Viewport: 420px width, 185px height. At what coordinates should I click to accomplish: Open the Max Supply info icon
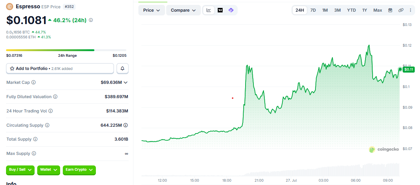(34, 154)
